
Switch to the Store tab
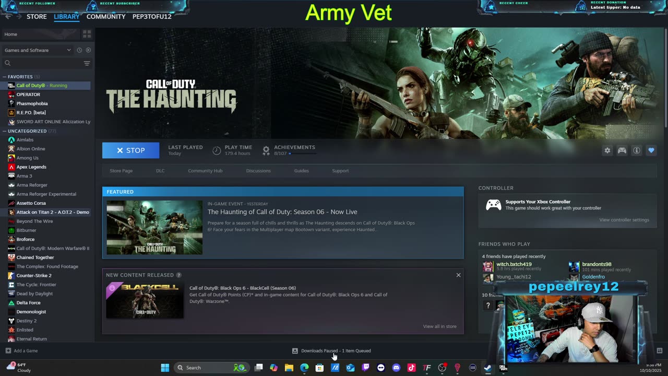[37, 17]
